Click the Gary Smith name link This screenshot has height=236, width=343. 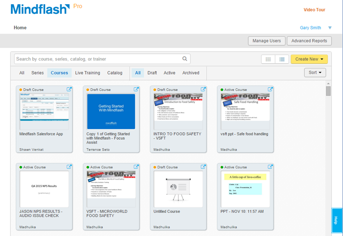point(310,28)
